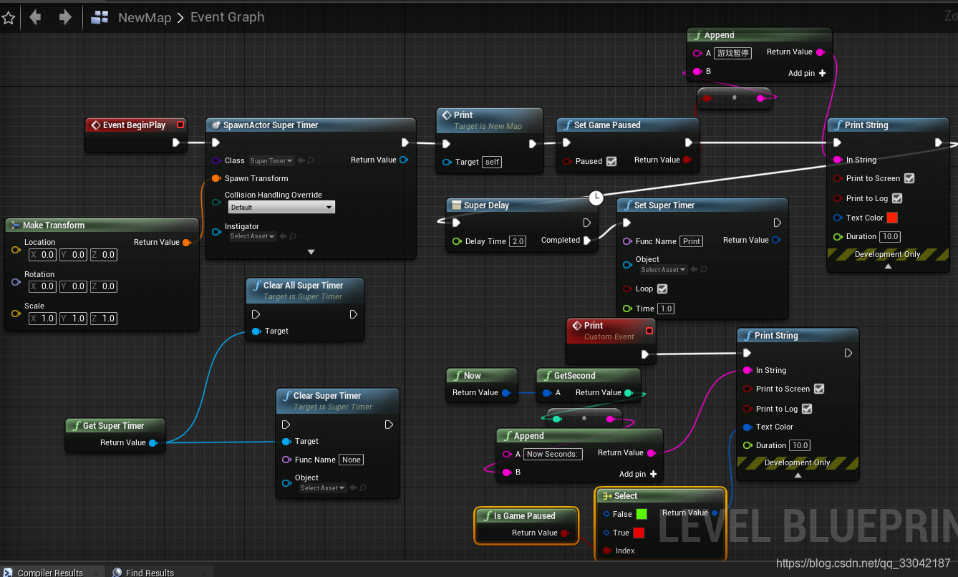
Task: Click the Event Graph breadcrumb
Action: click(x=227, y=16)
